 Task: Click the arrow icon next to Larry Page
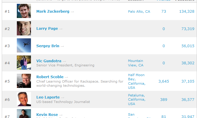click(61, 29)
